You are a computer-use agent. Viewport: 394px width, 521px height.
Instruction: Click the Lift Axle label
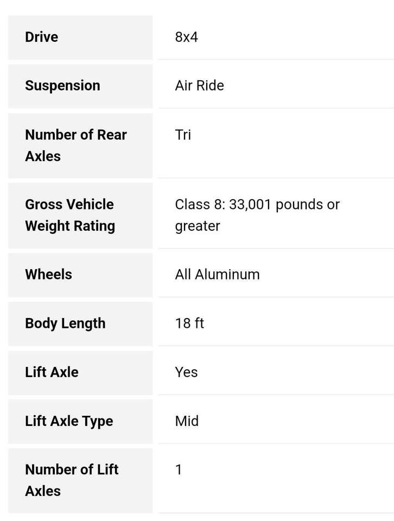[52, 372]
